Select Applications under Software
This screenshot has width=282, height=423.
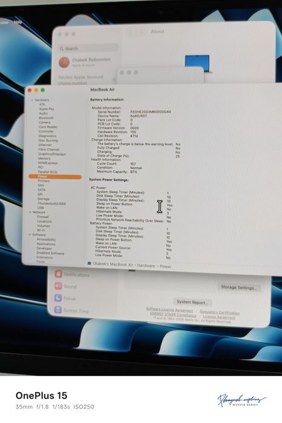pos(46,244)
